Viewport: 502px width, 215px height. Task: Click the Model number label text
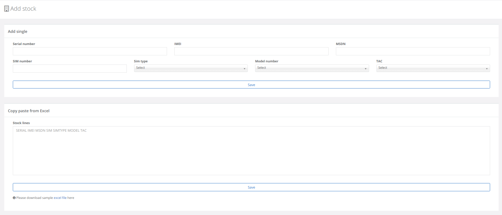click(x=266, y=61)
